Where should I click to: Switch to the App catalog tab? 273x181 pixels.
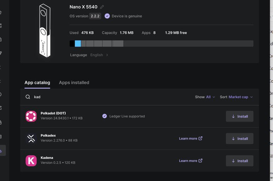[37, 83]
